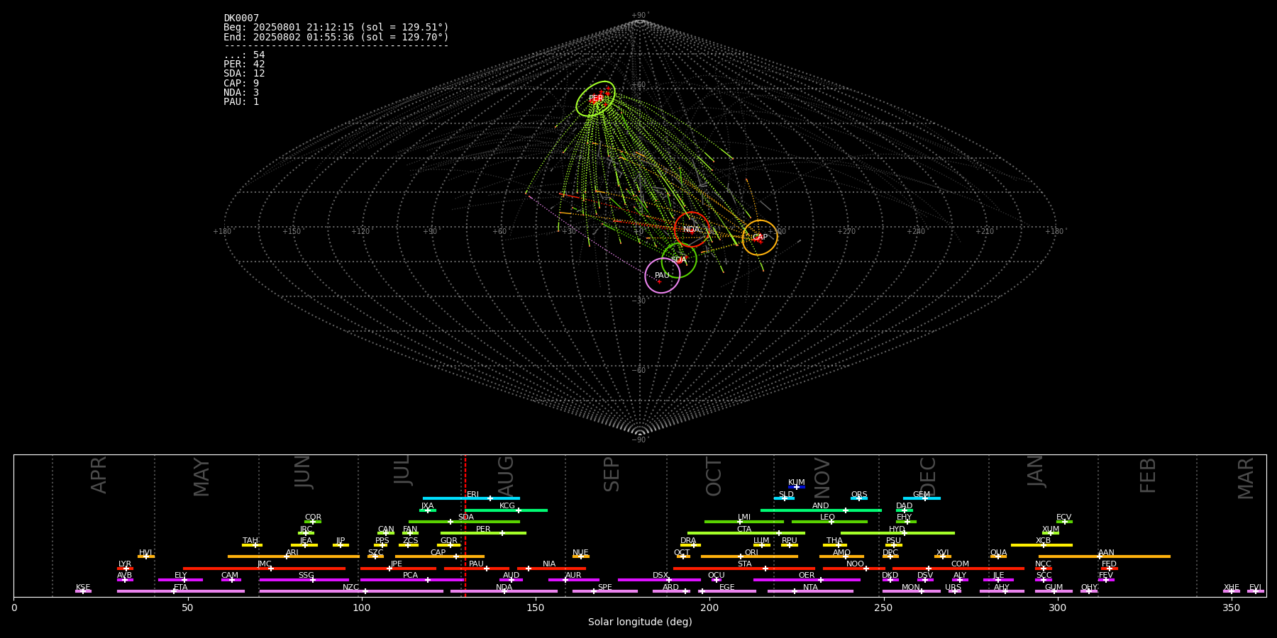Click the LMI shower label in the timeline
Viewport: 1277px width, 638px height.
click(743, 517)
